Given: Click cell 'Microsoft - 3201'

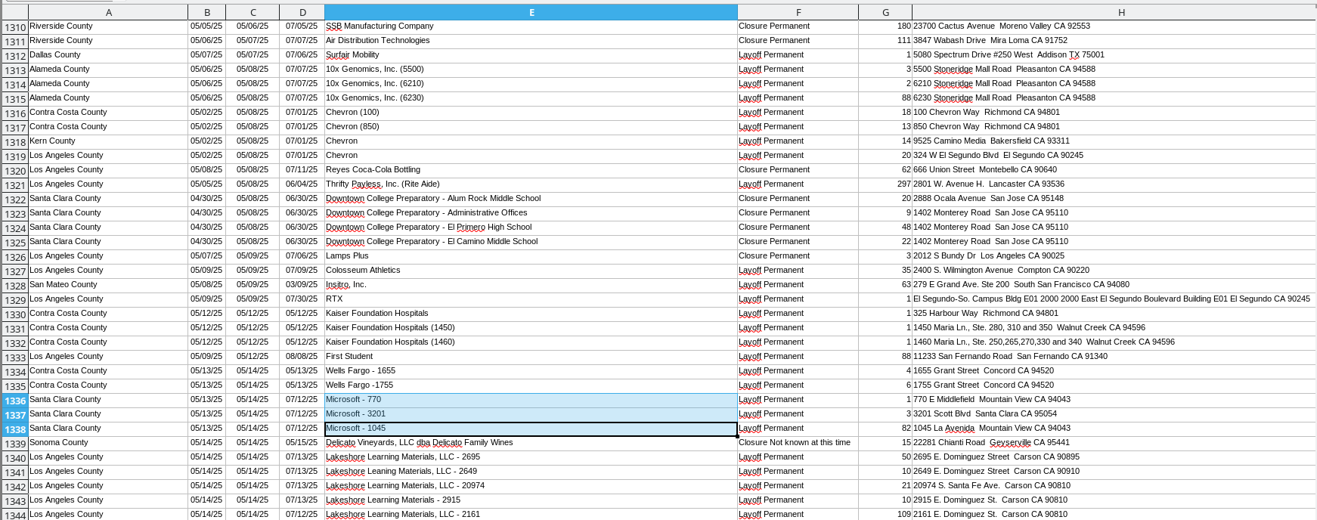Looking at the screenshot, I should (531, 414).
